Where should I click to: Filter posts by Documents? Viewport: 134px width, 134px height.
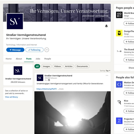(x=82, y=66)
